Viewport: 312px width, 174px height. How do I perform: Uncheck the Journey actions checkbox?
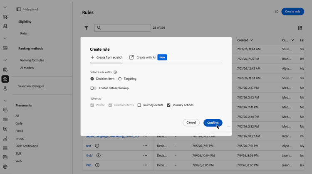(x=168, y=105)
